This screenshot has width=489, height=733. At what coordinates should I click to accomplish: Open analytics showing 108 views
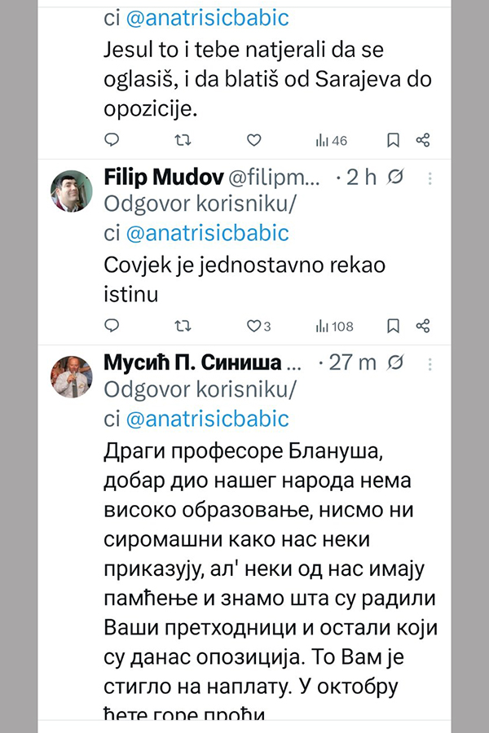334,326
